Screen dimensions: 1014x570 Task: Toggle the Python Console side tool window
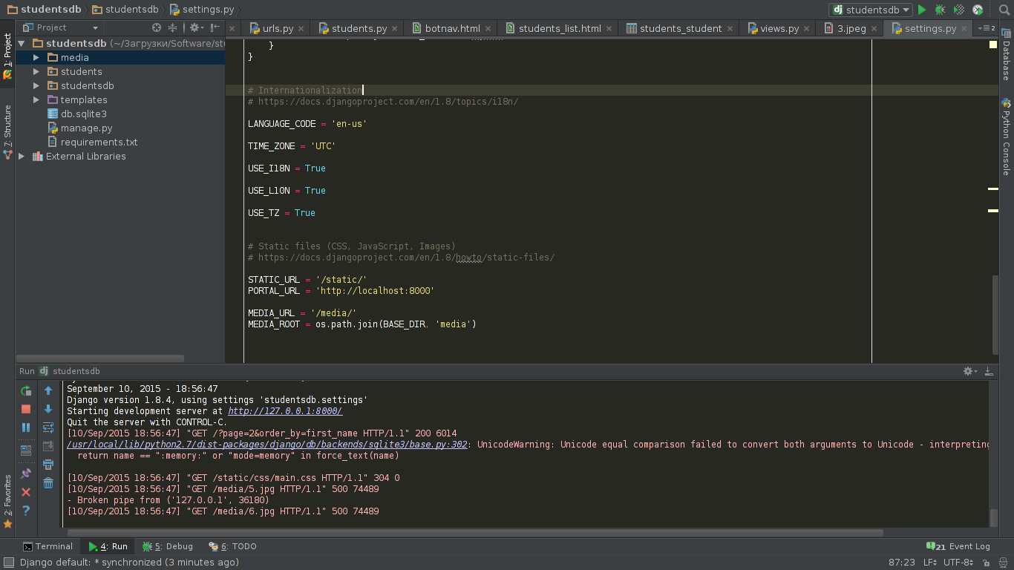click(1006, 137)
